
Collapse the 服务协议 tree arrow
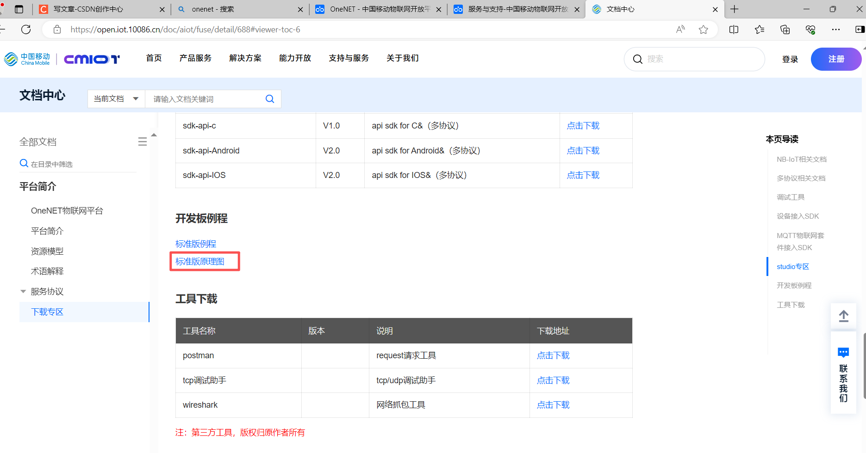pyautogui.click(x=23, y=291)
